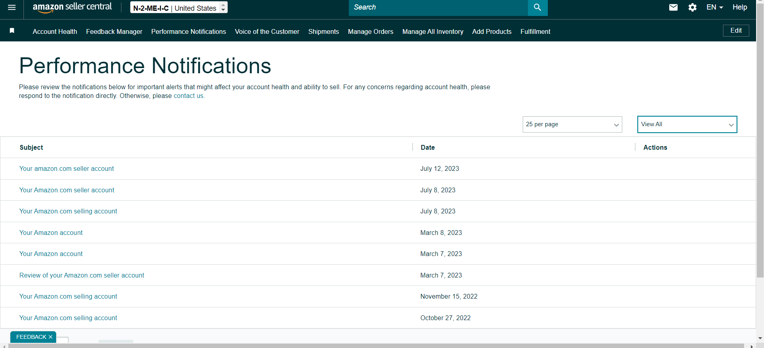Open Voice of the Customer
Viewport: 764px width, 348px height.
267,31
